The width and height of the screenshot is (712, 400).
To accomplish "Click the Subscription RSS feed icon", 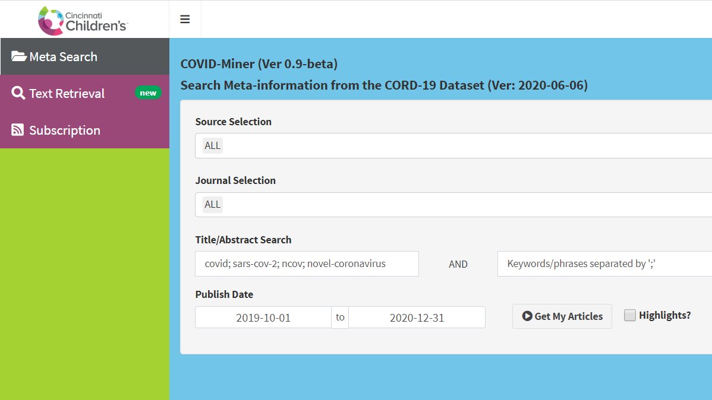I will click(x=18, y=130).
